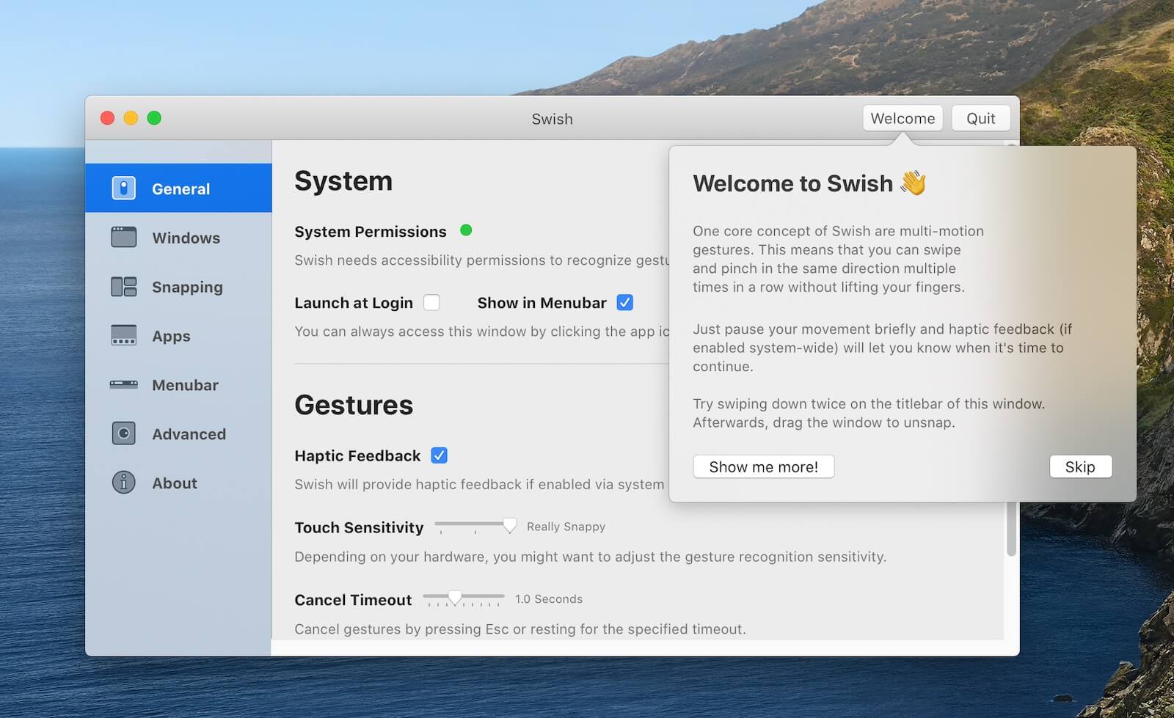1174x718 pixels.
Task: Switch to the Windows tab label
Action: pyautogui.click(x=186, y=238)
